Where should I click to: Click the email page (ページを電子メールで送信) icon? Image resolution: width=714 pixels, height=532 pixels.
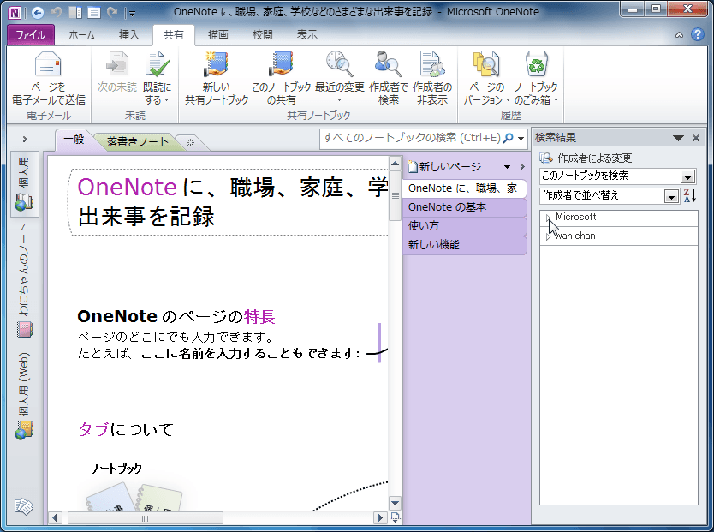tap(48, 64)
